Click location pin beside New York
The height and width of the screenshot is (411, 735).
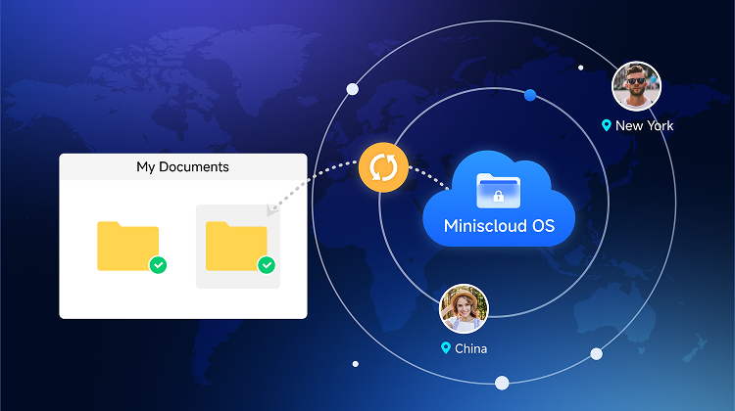(606, 125)
